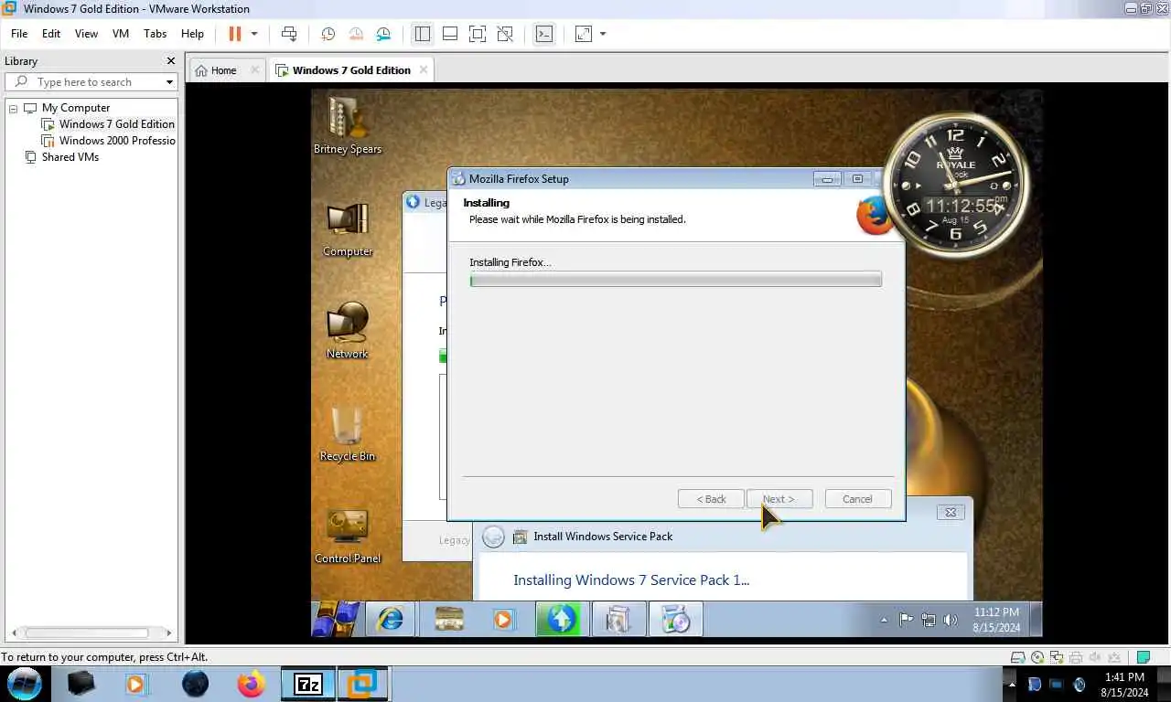Show hidden icons in the host tray
Screen dimensions: 1171x702
point(1012,684)
